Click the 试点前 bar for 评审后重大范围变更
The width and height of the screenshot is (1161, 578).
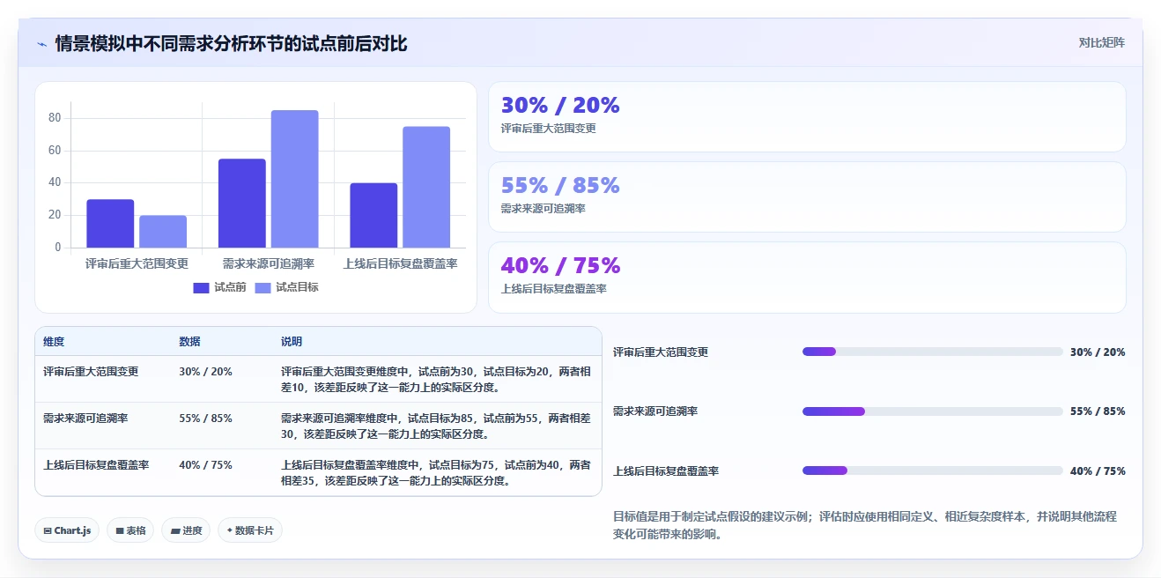point(110,224)
